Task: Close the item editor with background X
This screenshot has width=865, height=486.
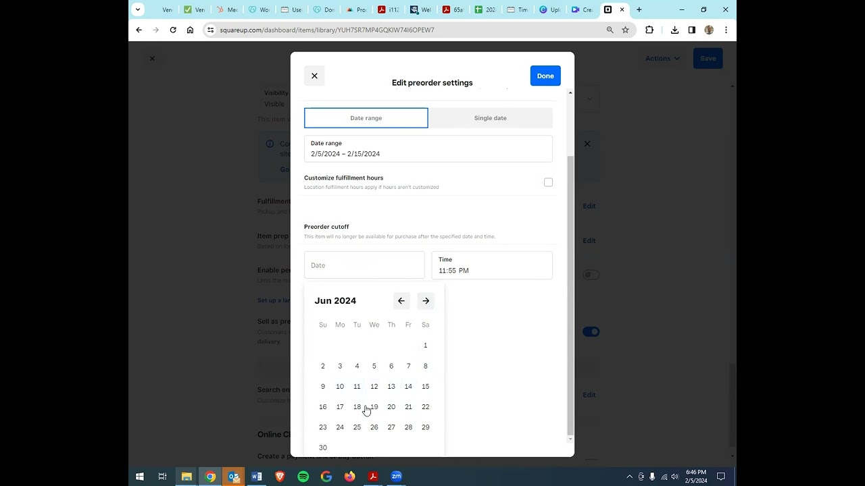Action: (x=152, y=59)
